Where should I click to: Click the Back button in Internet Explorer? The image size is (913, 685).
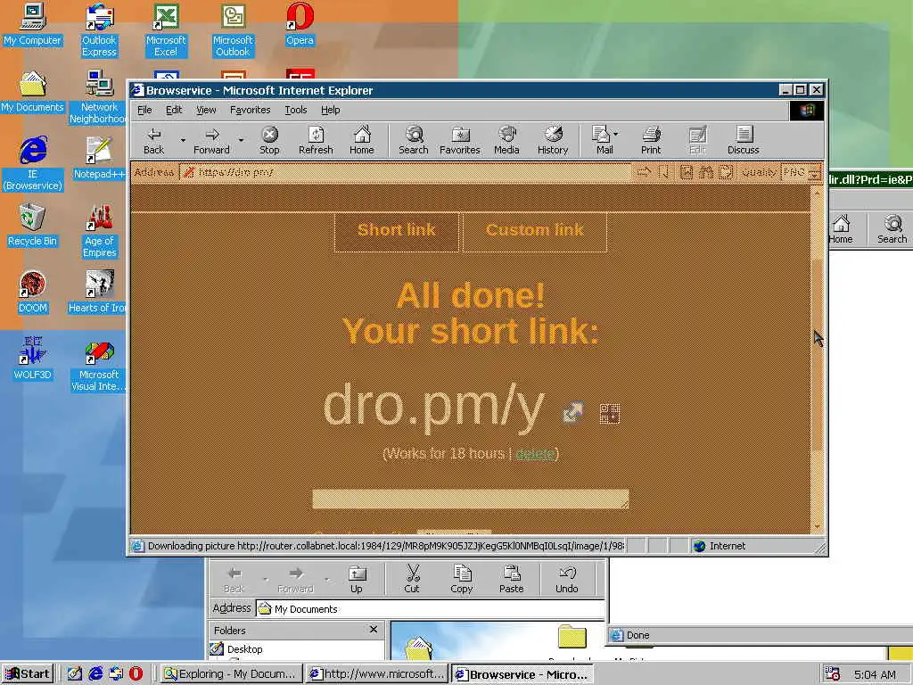tap(153, 140)
